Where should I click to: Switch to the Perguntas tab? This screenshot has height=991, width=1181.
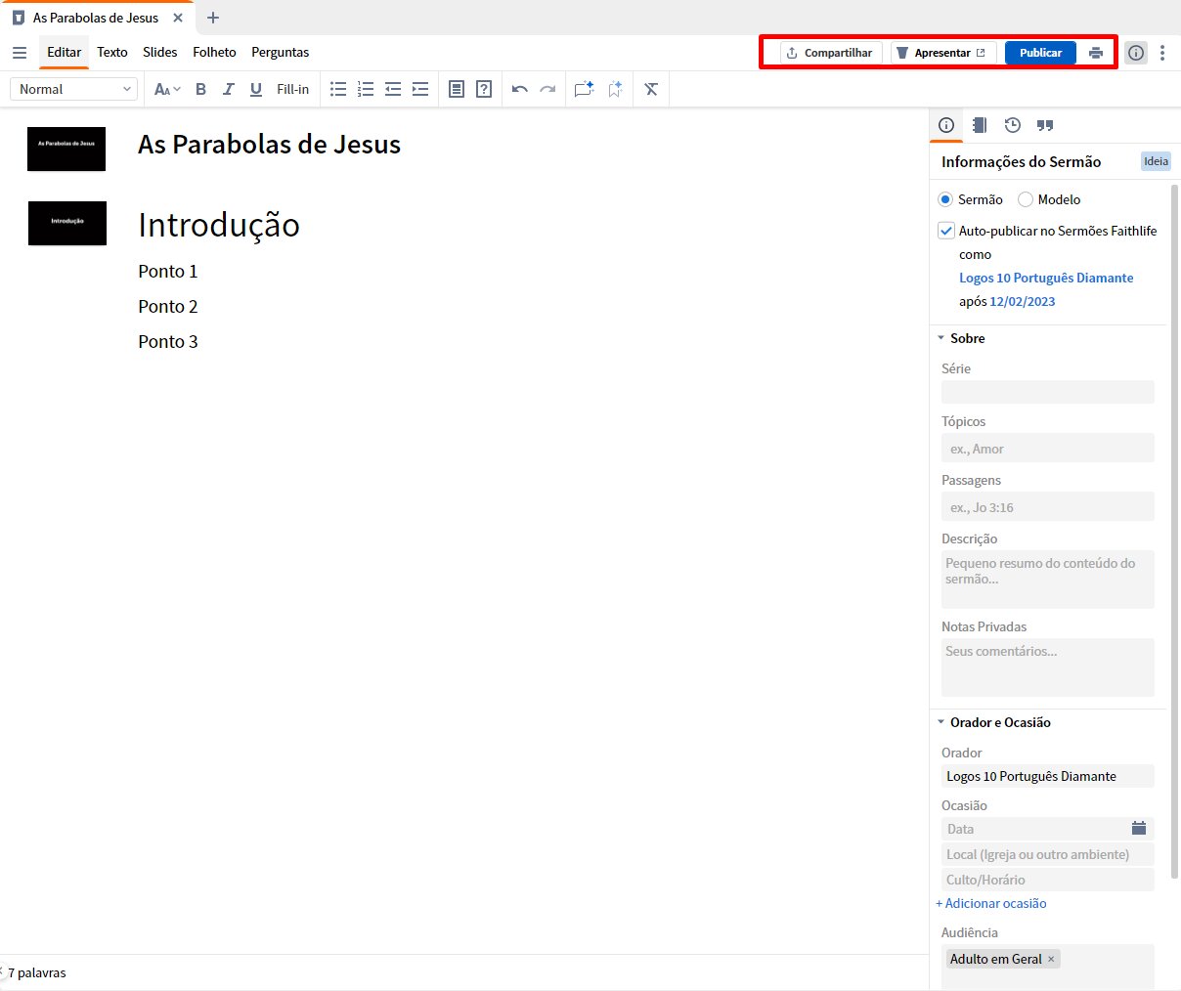(281, 53)
